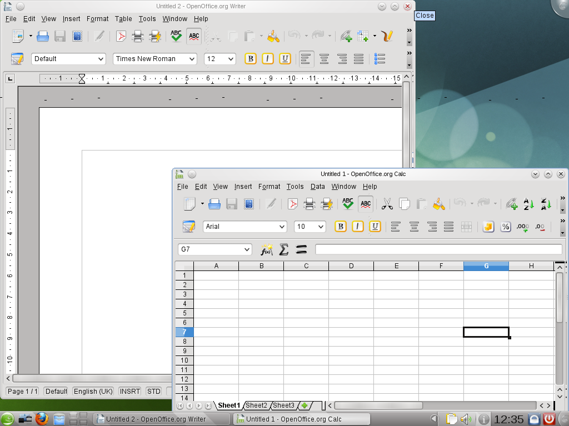This screenshot has width=569, height=426.
Task: Click Open file icon in Calc toolbar
Action: coord(214,204)
